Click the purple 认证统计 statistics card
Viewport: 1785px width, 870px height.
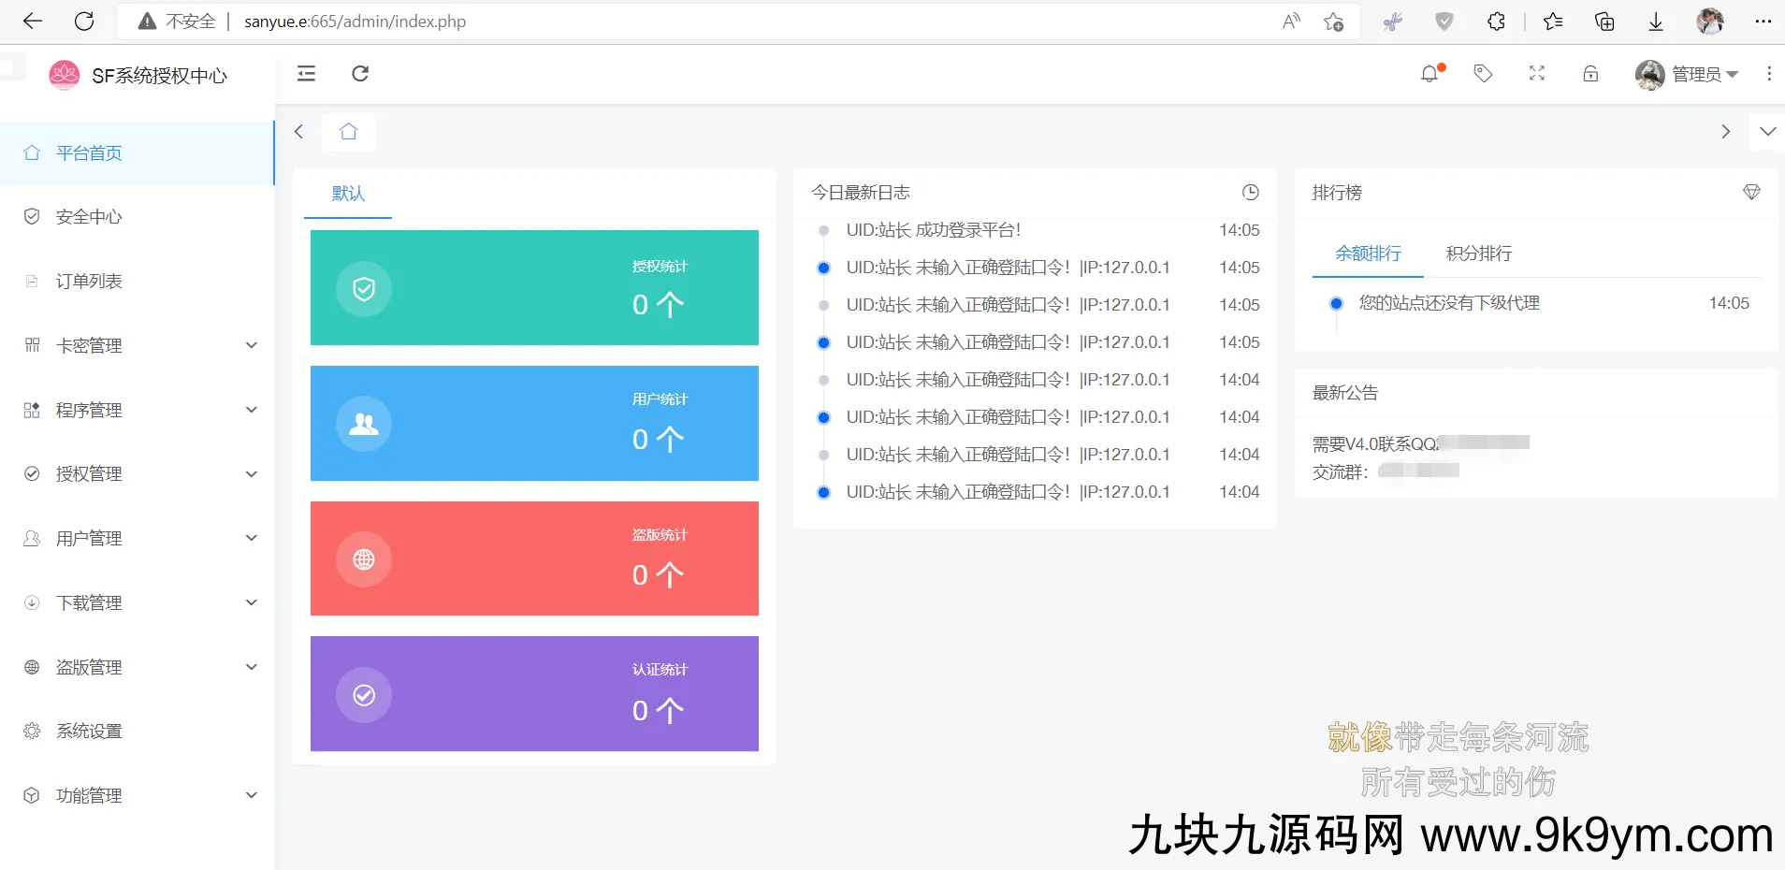[x=535, y=693]
